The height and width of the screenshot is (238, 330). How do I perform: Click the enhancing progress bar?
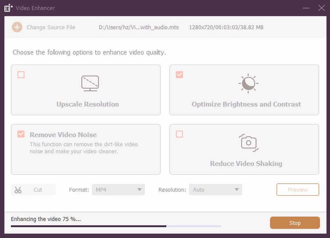tap(116, 226)
